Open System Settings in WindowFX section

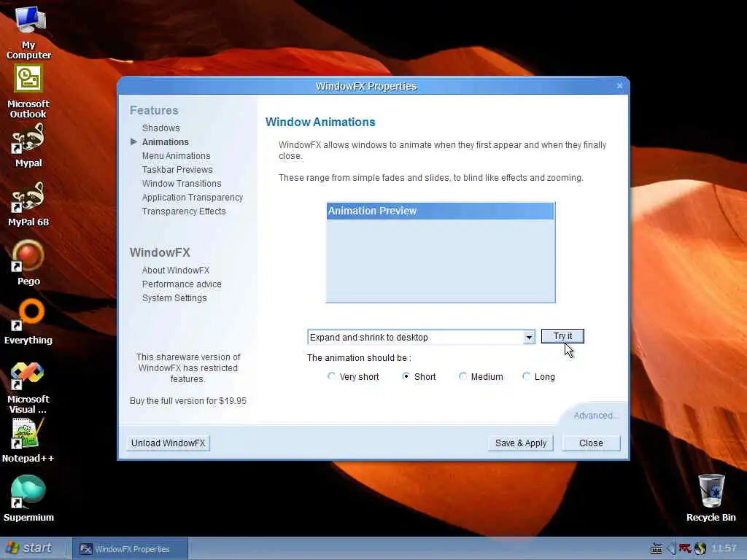[174, 297]
